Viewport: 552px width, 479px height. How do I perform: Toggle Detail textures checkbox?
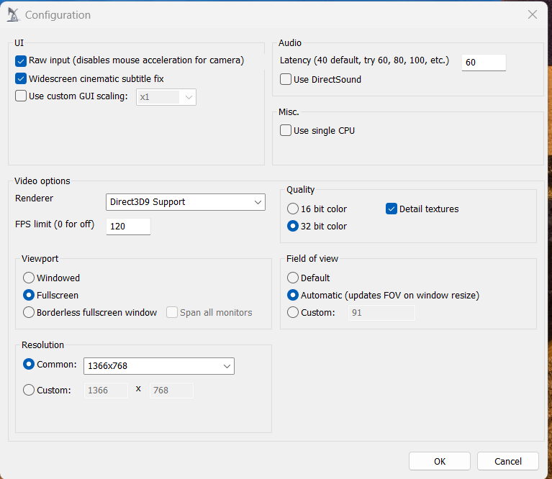(391, 209)
